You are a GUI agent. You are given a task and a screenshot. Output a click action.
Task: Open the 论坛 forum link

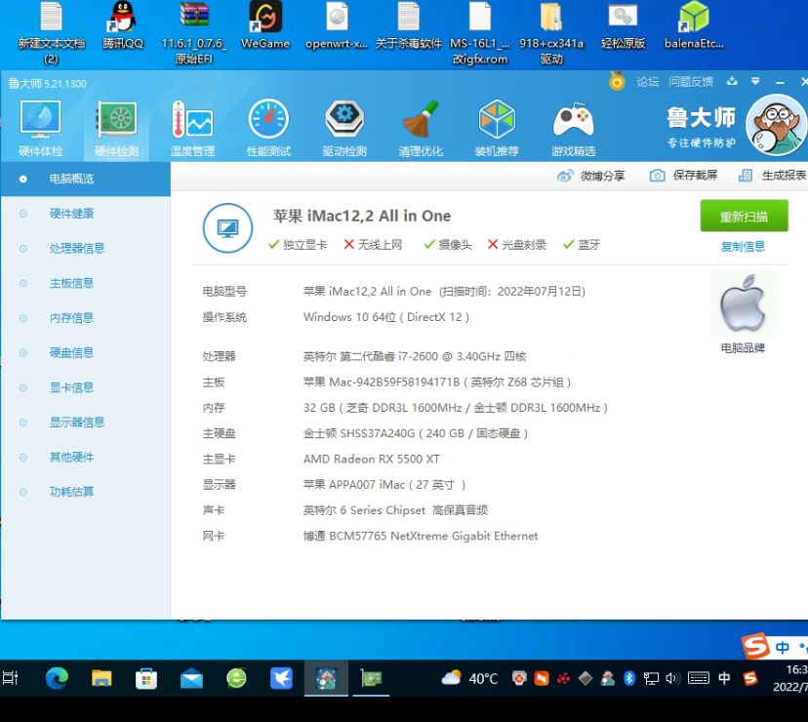[647, 82]
